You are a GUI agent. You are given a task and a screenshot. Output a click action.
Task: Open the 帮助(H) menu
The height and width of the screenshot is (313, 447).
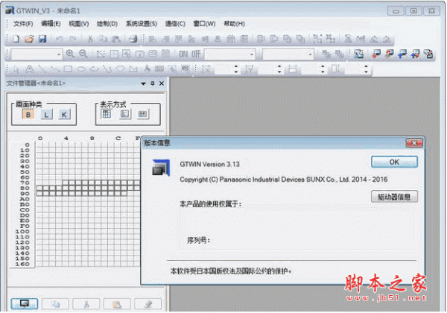point(235,24)
